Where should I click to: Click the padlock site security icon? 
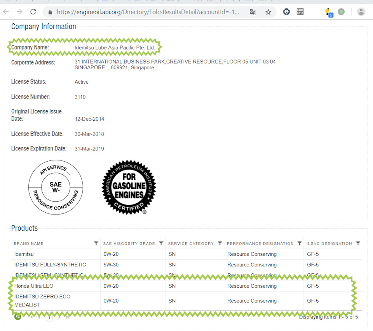[50, 12]
